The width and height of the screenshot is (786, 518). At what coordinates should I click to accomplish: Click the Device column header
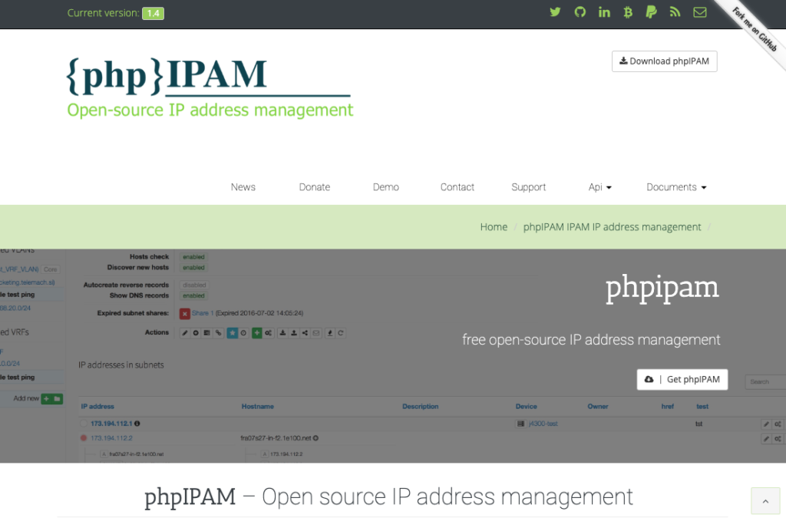pyautogui.click(x=526, y=406)
